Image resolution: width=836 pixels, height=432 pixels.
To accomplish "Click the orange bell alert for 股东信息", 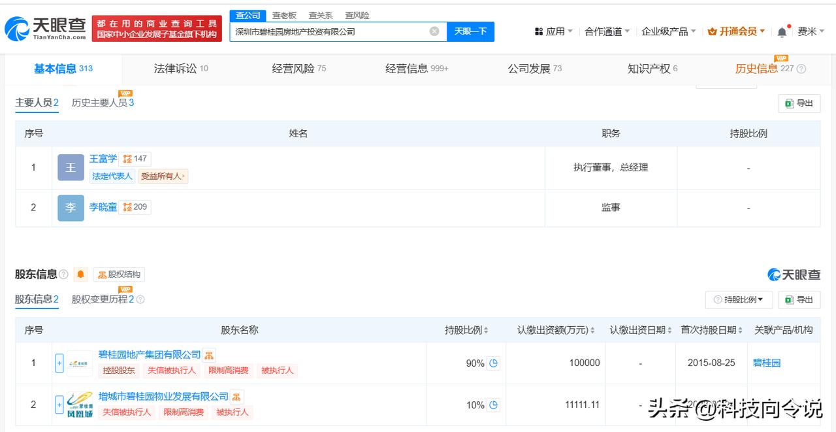I will tap(81, 274).
